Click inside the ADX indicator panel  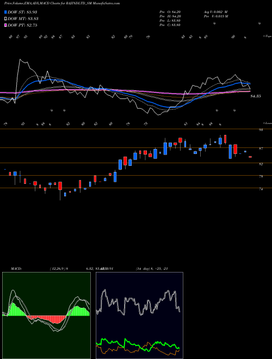click(x=139, y=315)
